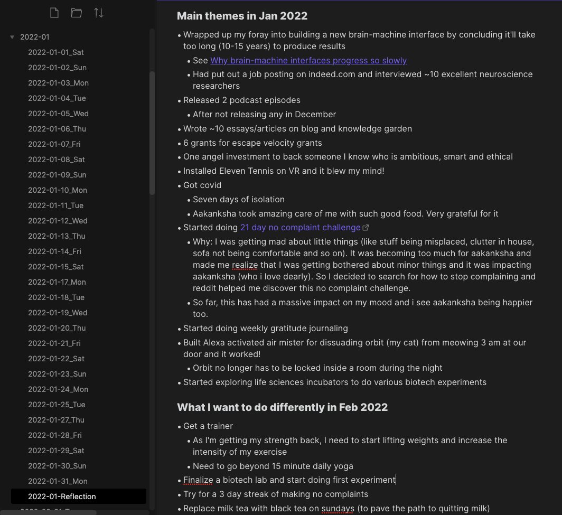
Task: Click the 'Main themes in Jan 2022' heading
Action: click(242, 16)
